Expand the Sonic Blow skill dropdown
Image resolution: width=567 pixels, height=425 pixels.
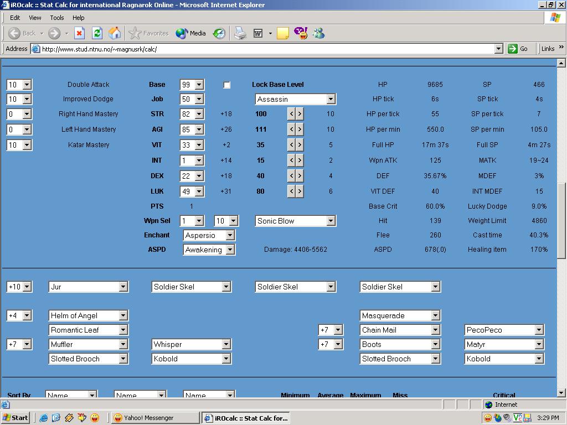330,221
